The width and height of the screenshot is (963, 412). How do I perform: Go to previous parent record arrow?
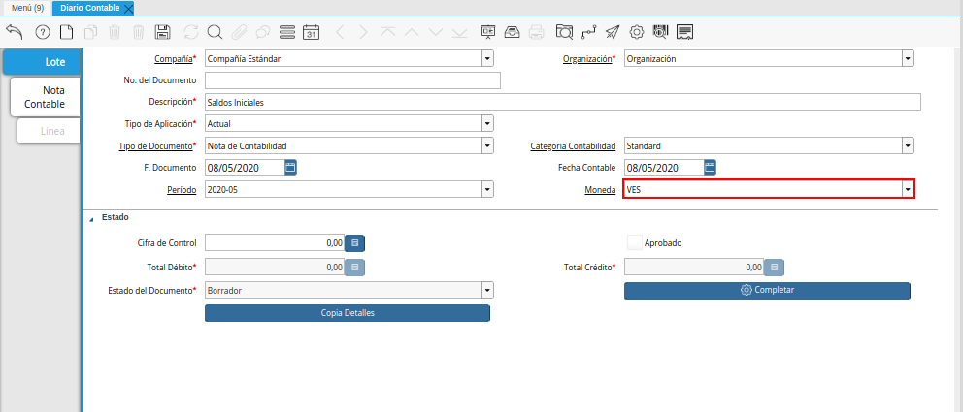coord(340,32)
